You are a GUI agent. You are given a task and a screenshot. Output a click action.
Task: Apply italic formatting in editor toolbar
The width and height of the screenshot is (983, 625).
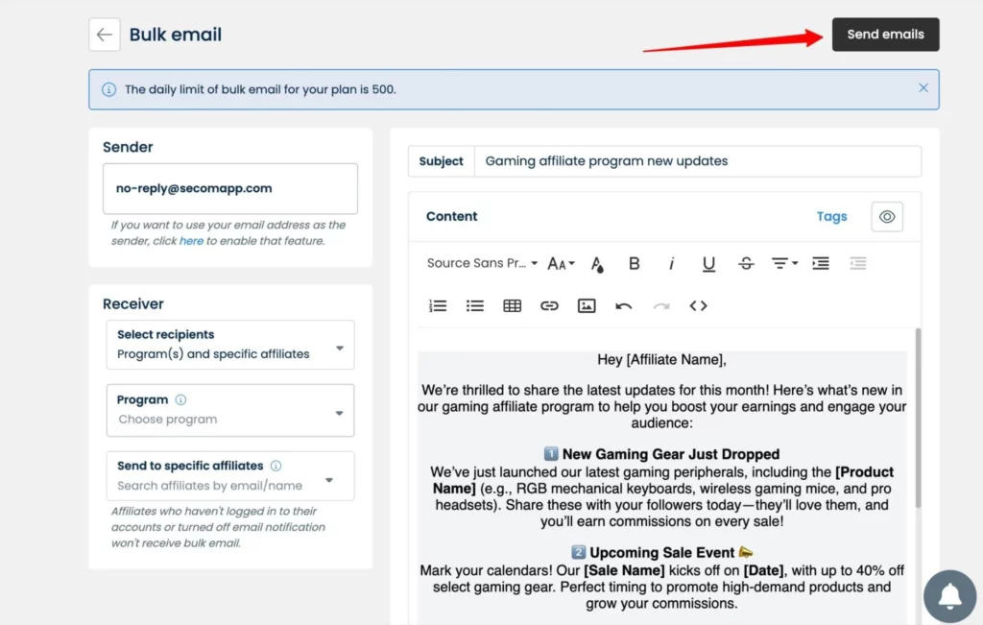tap(671, 263)
